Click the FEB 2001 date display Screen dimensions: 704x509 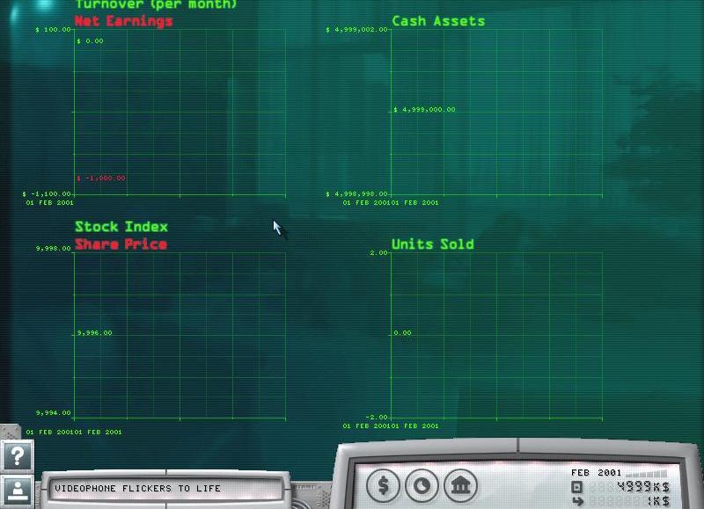(x=596, y=473)
